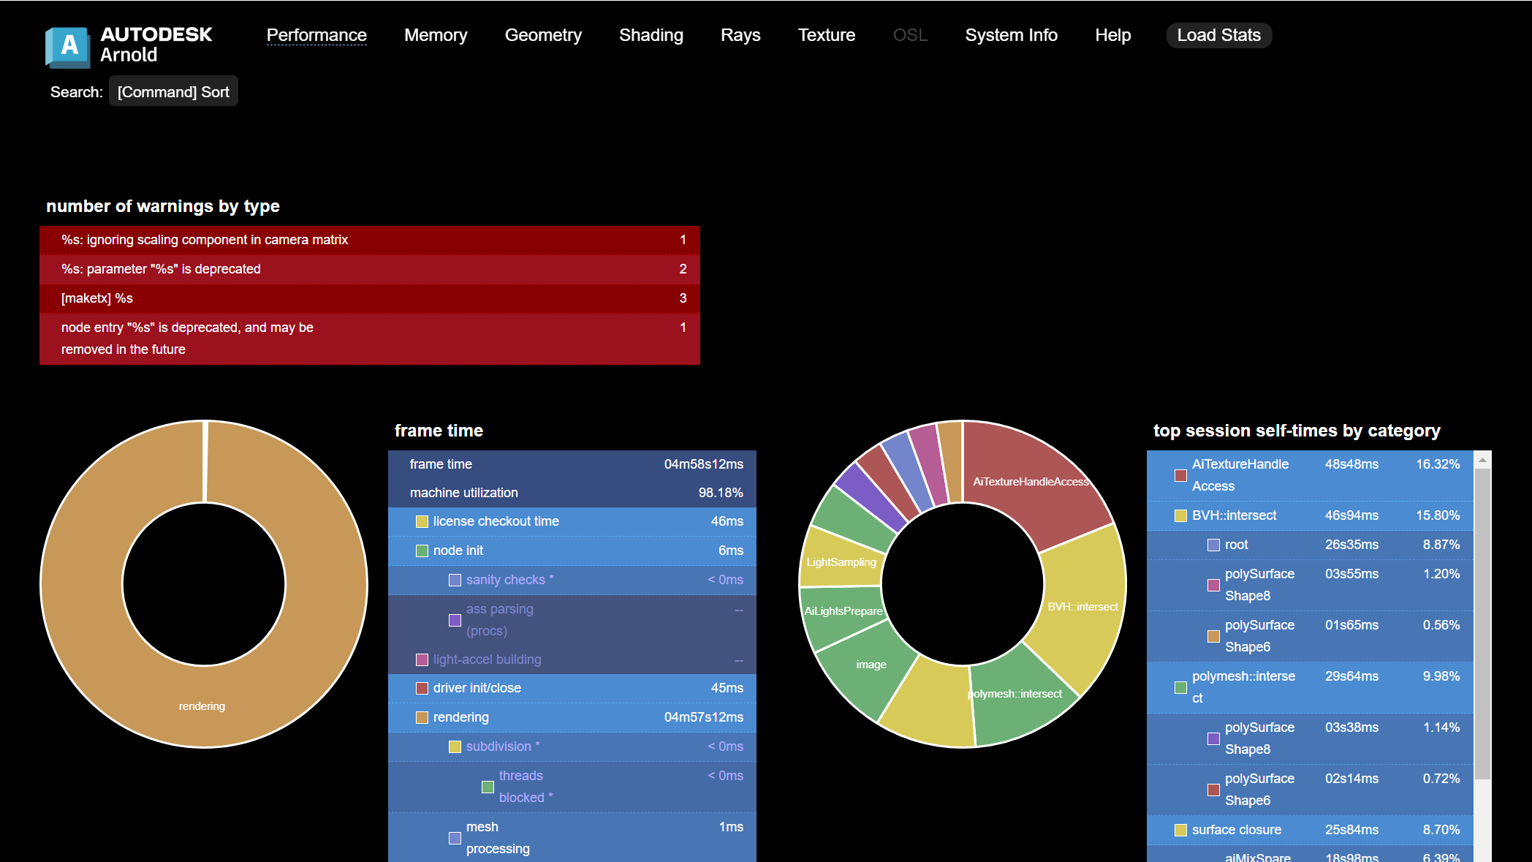
Task: Toggle the sanity checks legend box
Action: (x=455, y=580)
